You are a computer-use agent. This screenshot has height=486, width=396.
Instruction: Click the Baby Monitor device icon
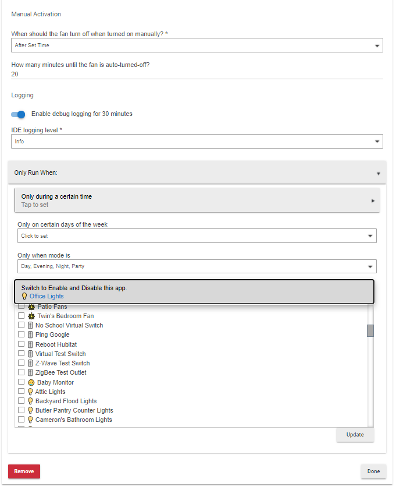(31, 382)
